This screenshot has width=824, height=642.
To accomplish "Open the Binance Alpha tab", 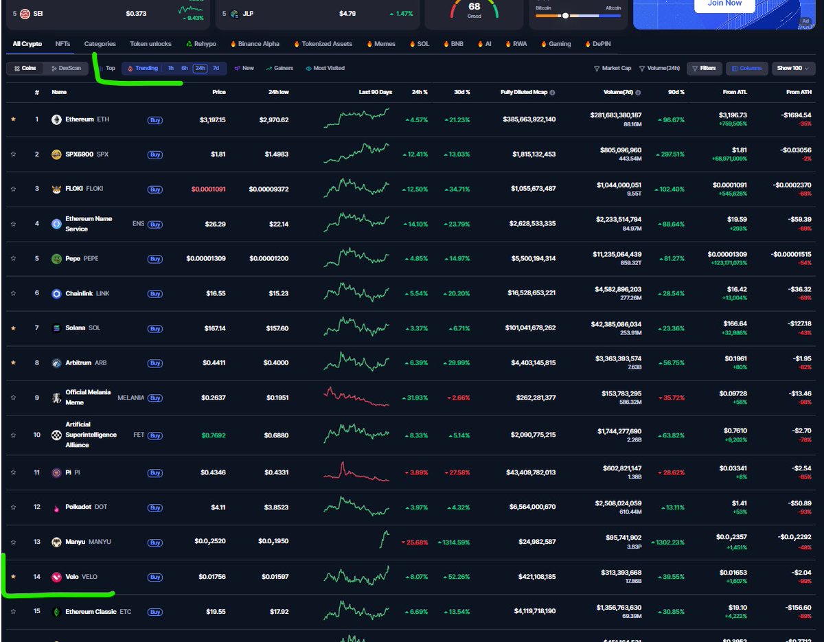I will [255, 44].
